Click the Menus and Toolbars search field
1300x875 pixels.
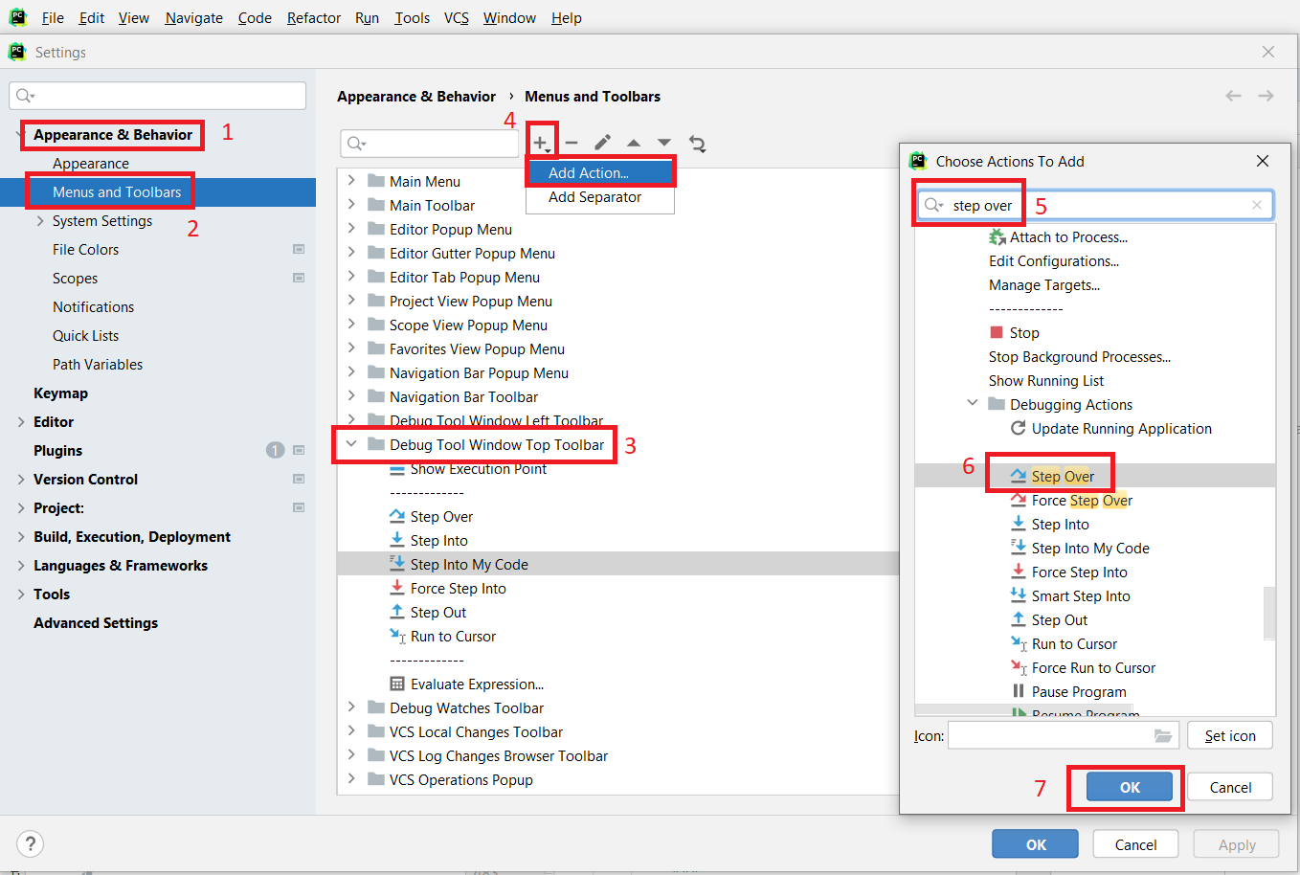tap(430, 144)
